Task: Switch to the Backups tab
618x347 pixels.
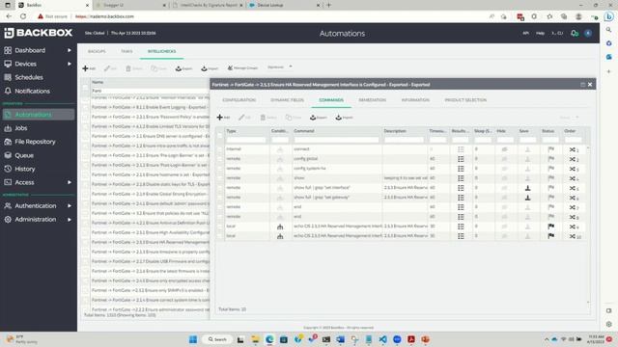Action: tap(97, 51)
